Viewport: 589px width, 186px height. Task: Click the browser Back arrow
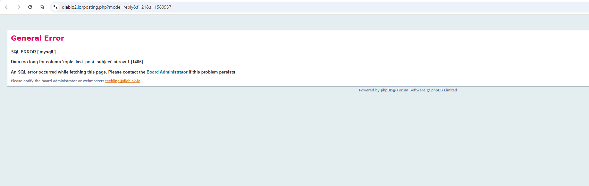[x=7, y=7]
